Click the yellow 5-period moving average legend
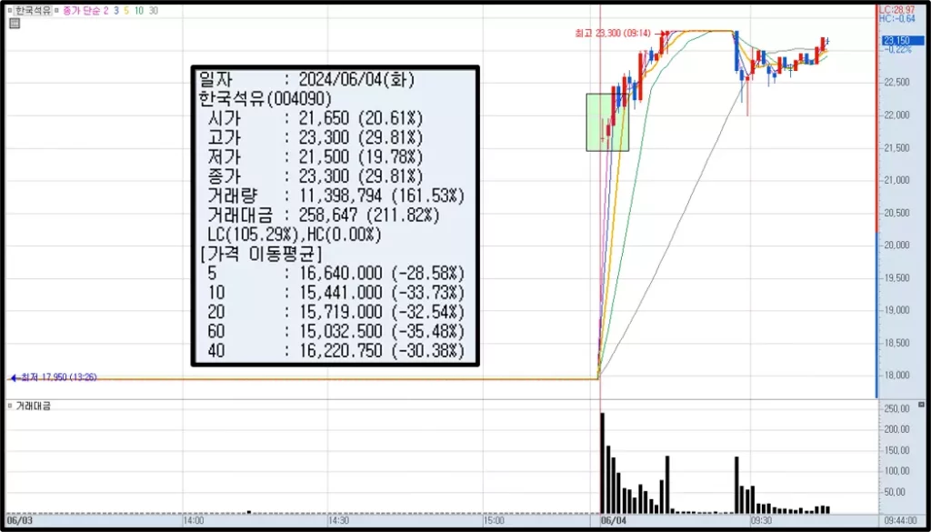The height and width of the screenshot is (532, 931). [x=126, y=11]
